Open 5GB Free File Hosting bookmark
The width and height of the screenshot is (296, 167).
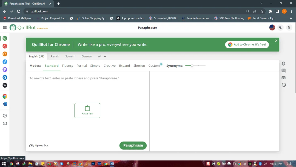[x=229, y=18]
